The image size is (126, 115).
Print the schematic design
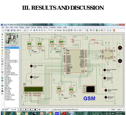(x=18, y=30)
